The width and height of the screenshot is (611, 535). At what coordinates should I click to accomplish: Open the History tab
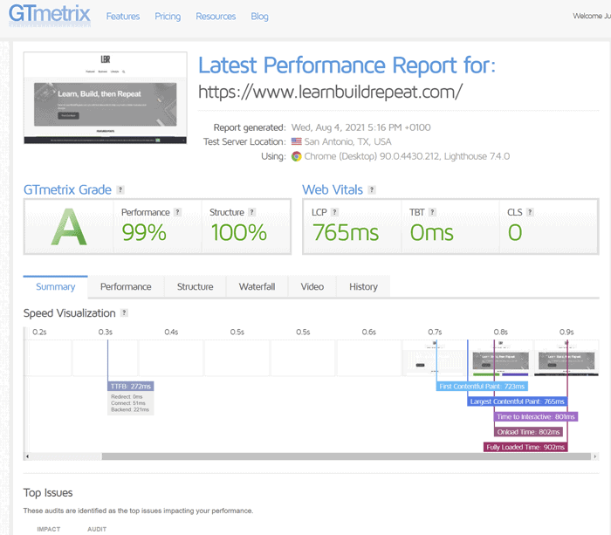click(363, 287)
